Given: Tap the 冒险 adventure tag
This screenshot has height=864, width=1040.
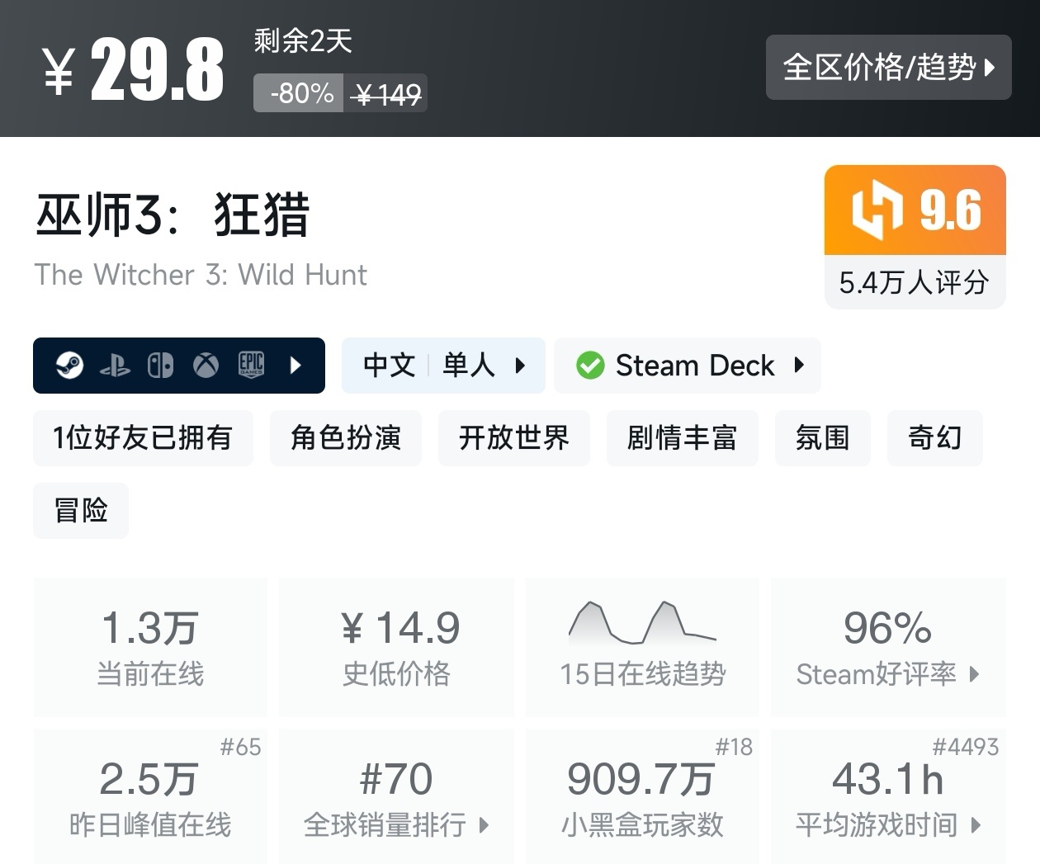Looking at the screenshot, I should [x=81, y=511].
